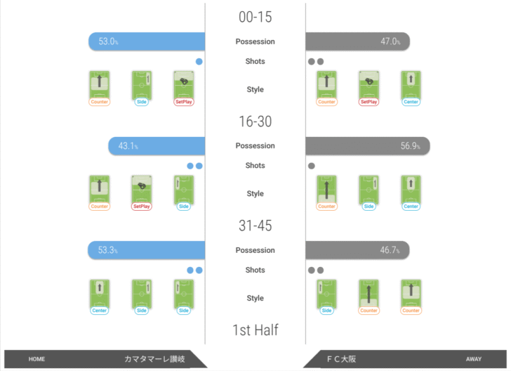Click the 16-30 time period heading
This screenshot has height=371, width=511.
255,122
